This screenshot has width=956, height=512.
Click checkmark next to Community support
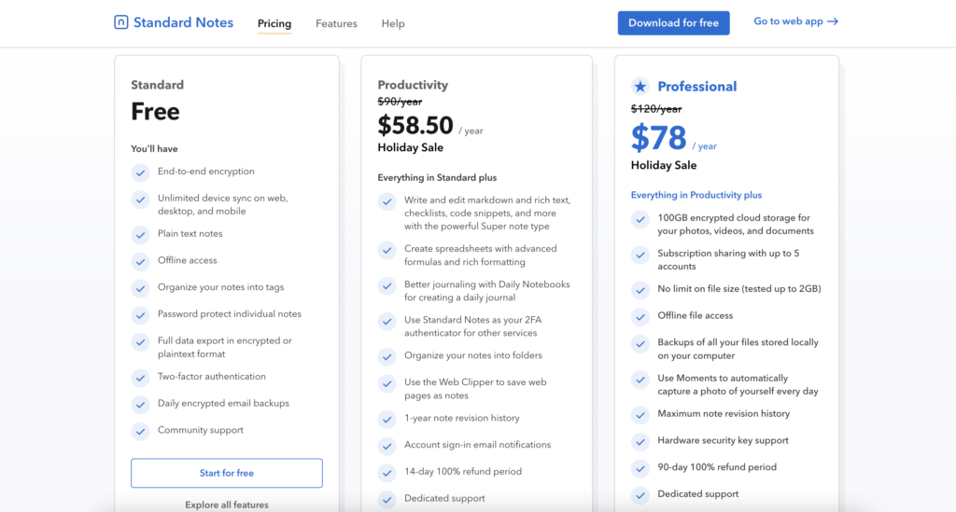coord(140,431)
